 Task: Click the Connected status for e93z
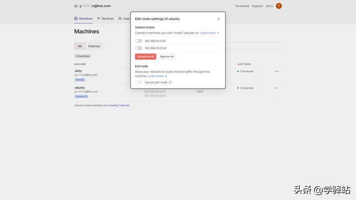[245, 71]
